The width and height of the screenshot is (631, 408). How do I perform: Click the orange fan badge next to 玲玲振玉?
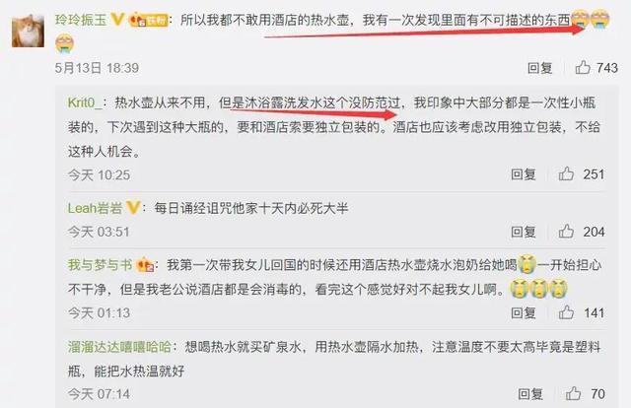point(149,20)
